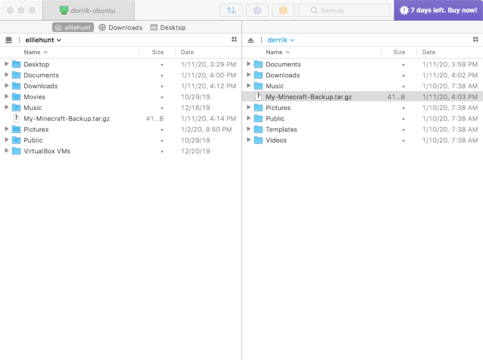Expand the Videos folder triangle

(x=249, y=140)
